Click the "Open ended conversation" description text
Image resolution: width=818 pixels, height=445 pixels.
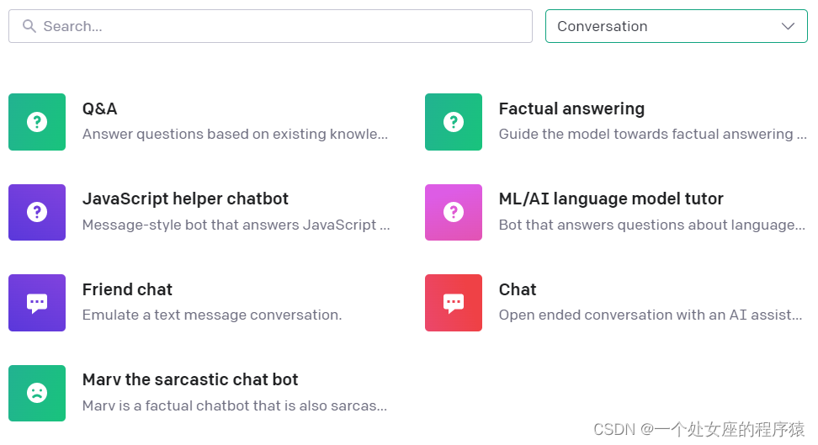coord(650,315)
